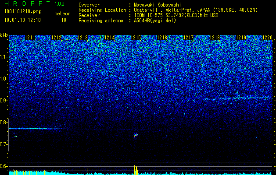
Task: Click the small echo dot below 1213
Action: tap(87, 136)
